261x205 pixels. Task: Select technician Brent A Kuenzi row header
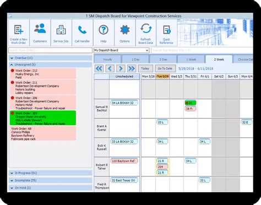[102, 128]
